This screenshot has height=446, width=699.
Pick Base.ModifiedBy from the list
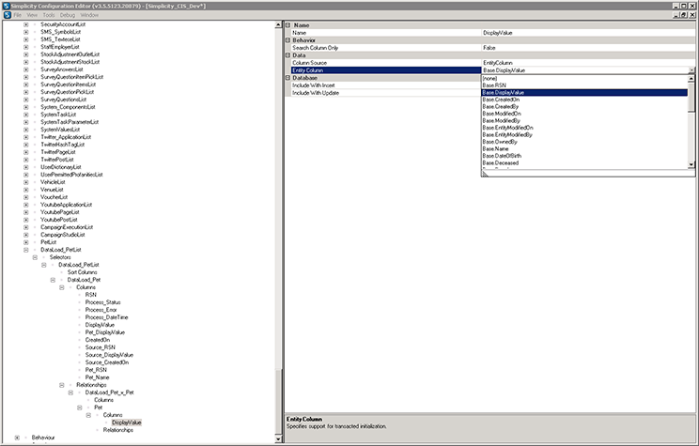(x=584, y=121)
